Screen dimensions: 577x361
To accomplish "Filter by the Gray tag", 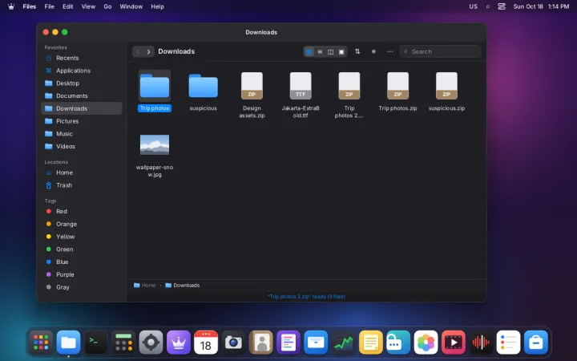I will point(81,287).
